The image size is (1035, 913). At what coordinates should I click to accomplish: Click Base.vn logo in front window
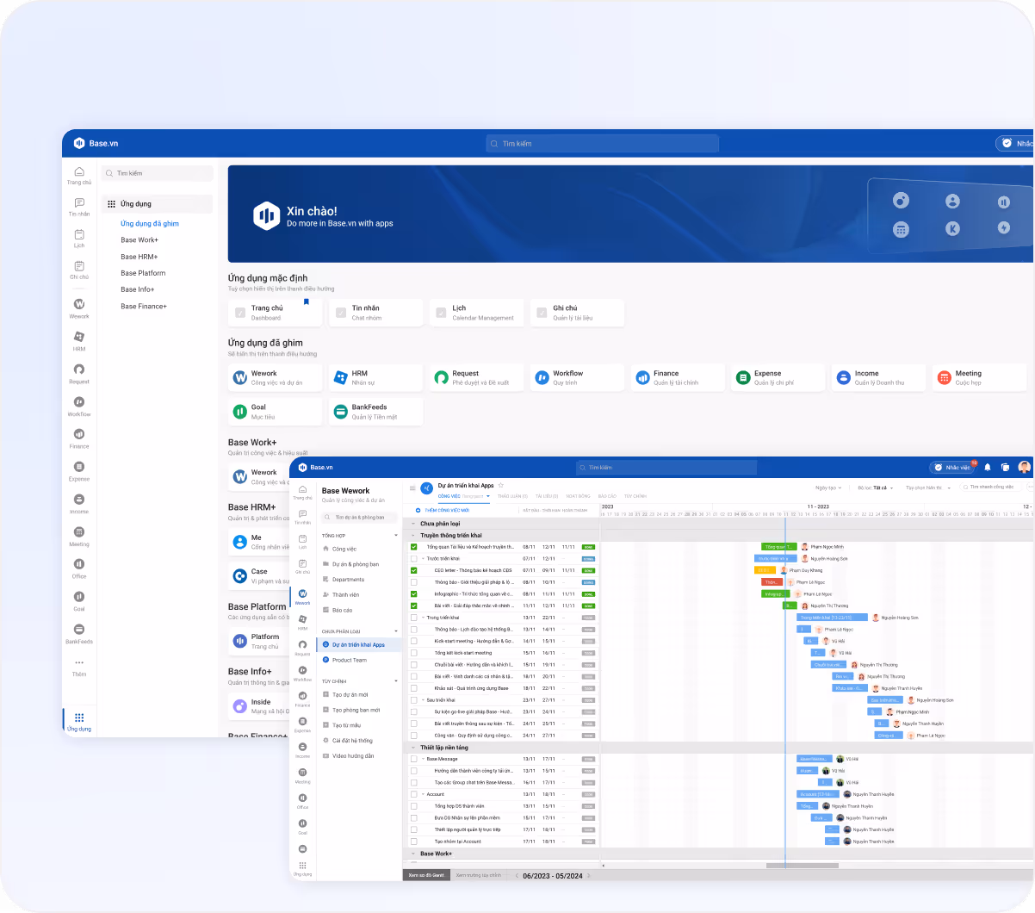(x=316, y=467)
